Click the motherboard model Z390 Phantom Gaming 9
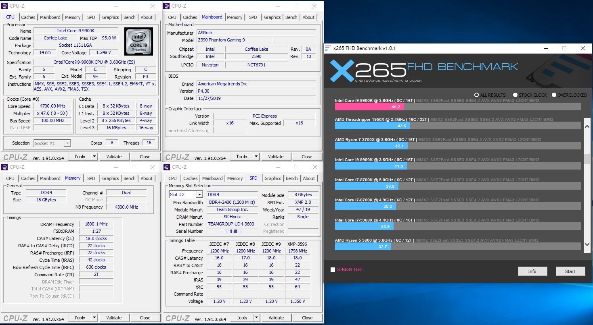 click(234, 40)
